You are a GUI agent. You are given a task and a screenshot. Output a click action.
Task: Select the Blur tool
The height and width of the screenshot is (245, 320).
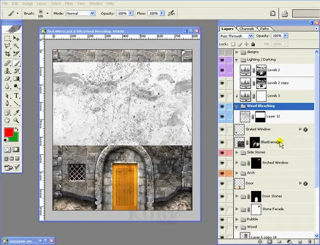pos(7,86)
